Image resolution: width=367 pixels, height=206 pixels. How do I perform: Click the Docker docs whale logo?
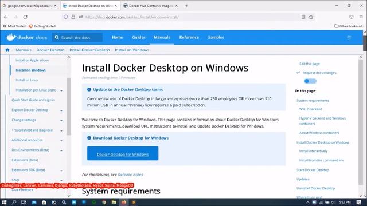point(11,37)
